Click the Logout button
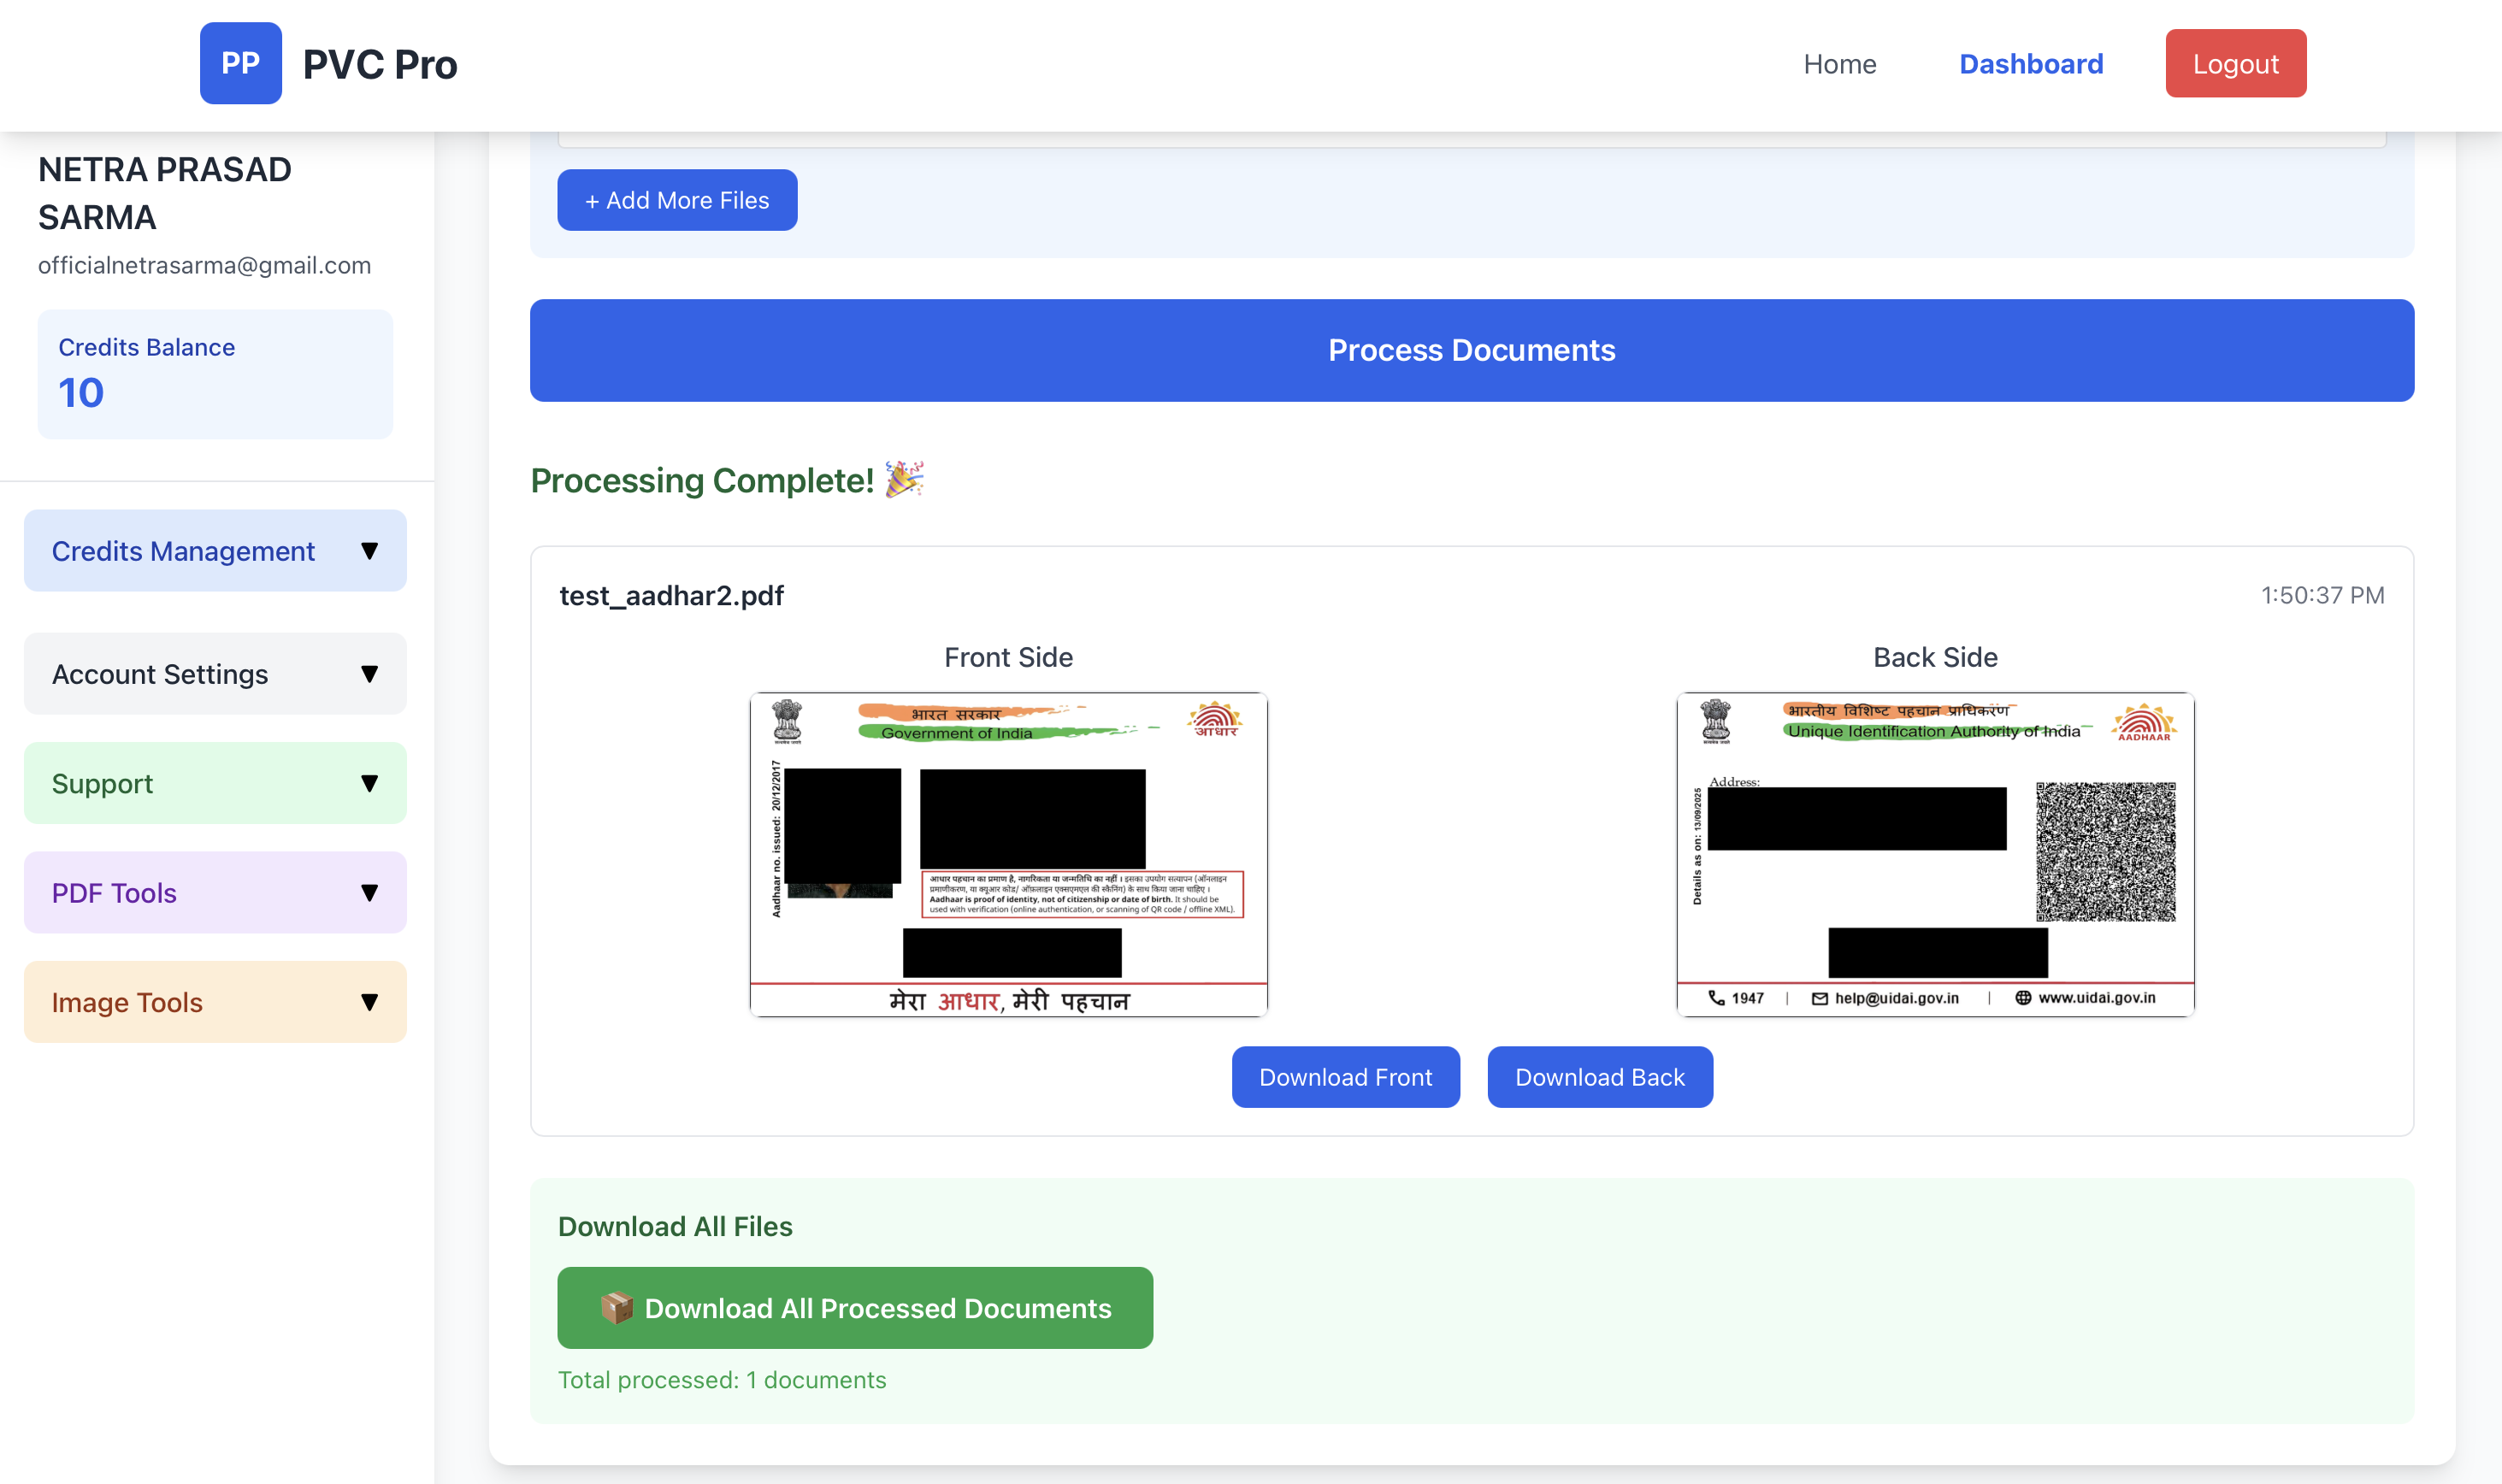 click(x=2235, y=63)
